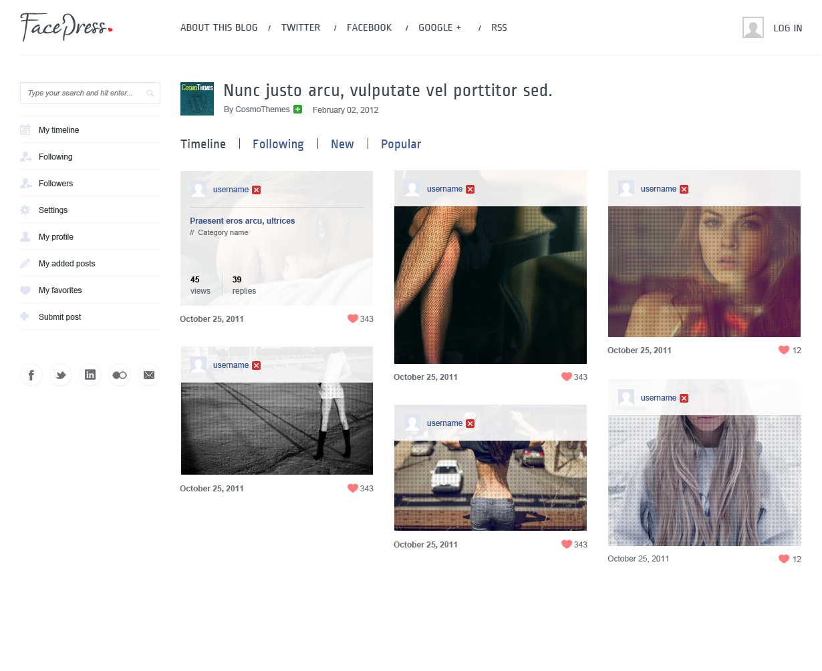
Task: Click the "45 views" count
Action: click(x=200, y=285)
